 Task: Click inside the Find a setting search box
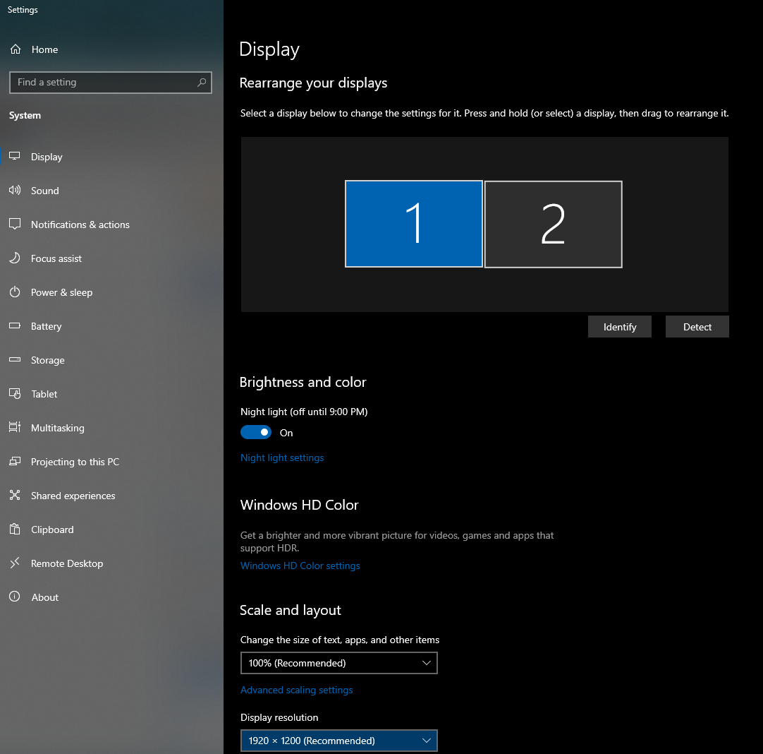(x=110, y=83)
